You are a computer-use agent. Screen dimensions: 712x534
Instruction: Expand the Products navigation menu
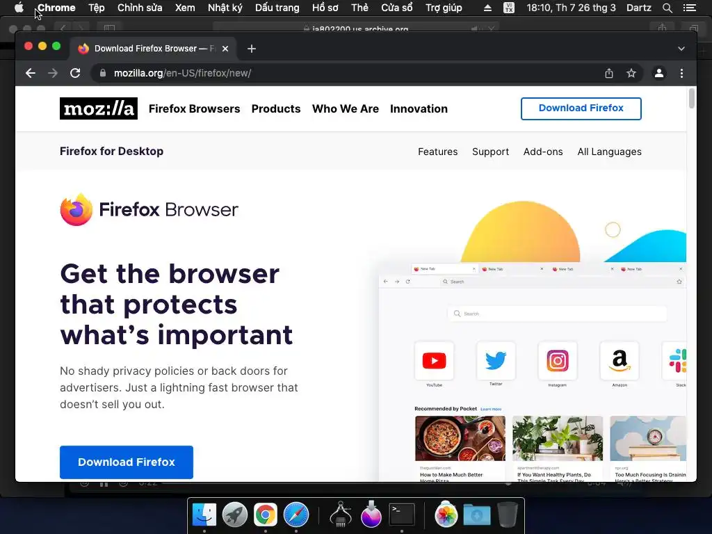pos(276,109)
